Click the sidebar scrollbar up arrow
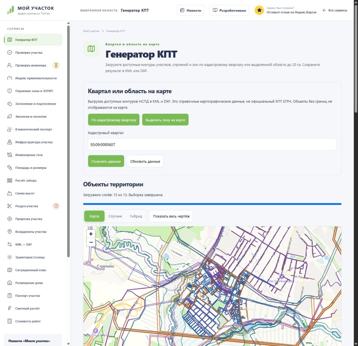Screen dimensions: 358x346 click(x=68, y=23)
